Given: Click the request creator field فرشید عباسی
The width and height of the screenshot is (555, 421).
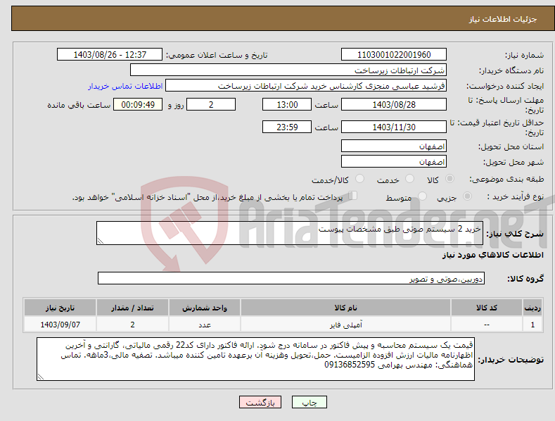Looking at the screenshot, I should coord(306,86).
